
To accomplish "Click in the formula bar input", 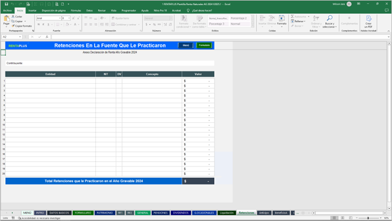I will 220,37.
